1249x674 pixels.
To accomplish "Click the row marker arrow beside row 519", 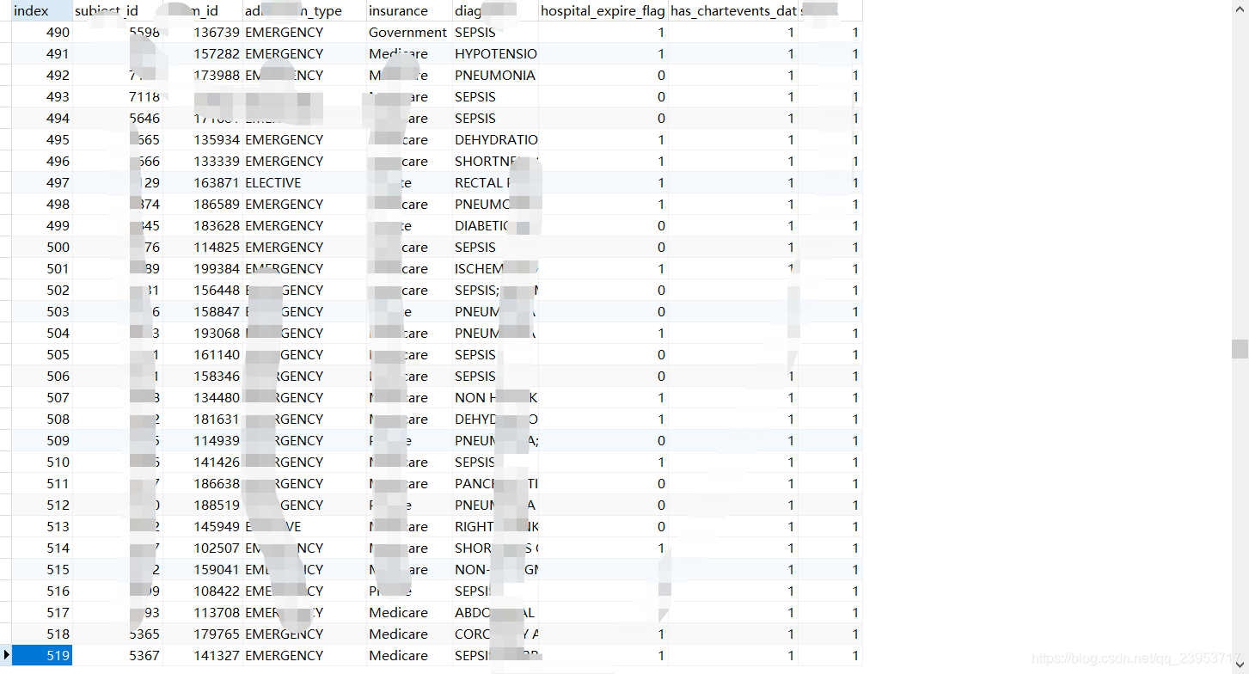I will pos(5,655).
